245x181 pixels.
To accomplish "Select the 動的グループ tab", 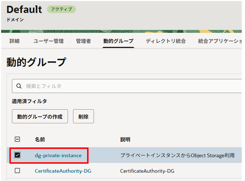I will pyautogui.click(x=118, y=41).
